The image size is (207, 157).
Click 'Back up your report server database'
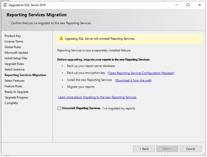(91, 66)
